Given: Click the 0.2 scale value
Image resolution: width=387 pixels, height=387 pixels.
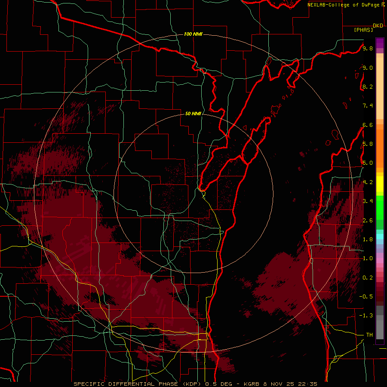Looking at the screenshot, I should pyautogui.click(x=368, y=278).
